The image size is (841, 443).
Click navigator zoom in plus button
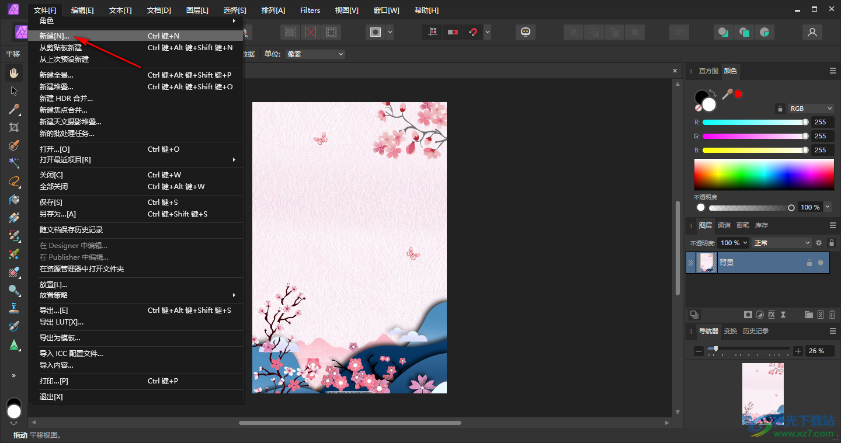pos(798,351)
